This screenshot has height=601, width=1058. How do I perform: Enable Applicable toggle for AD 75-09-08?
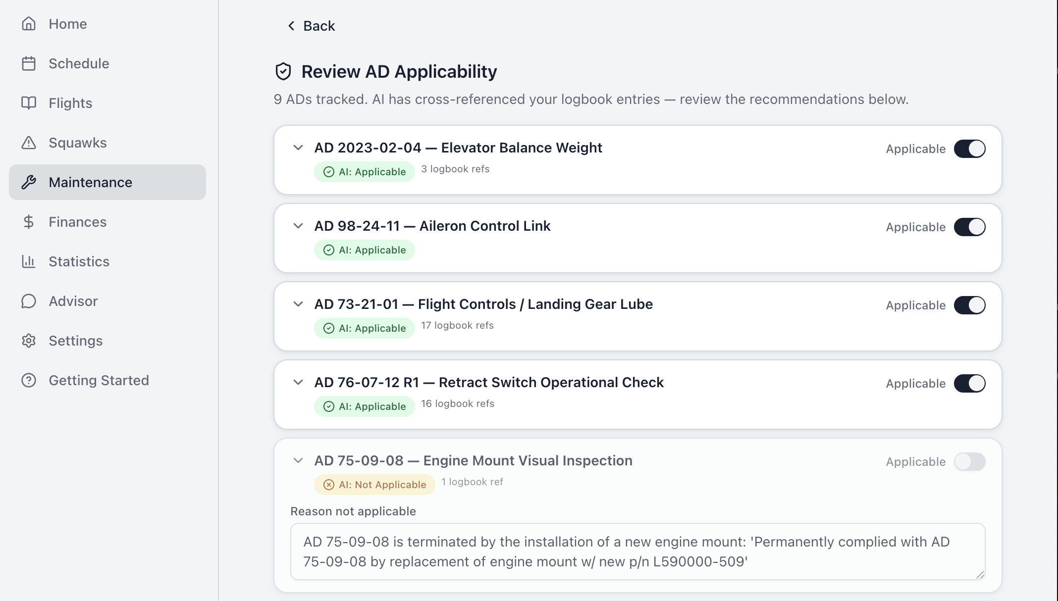click(970, 461)
